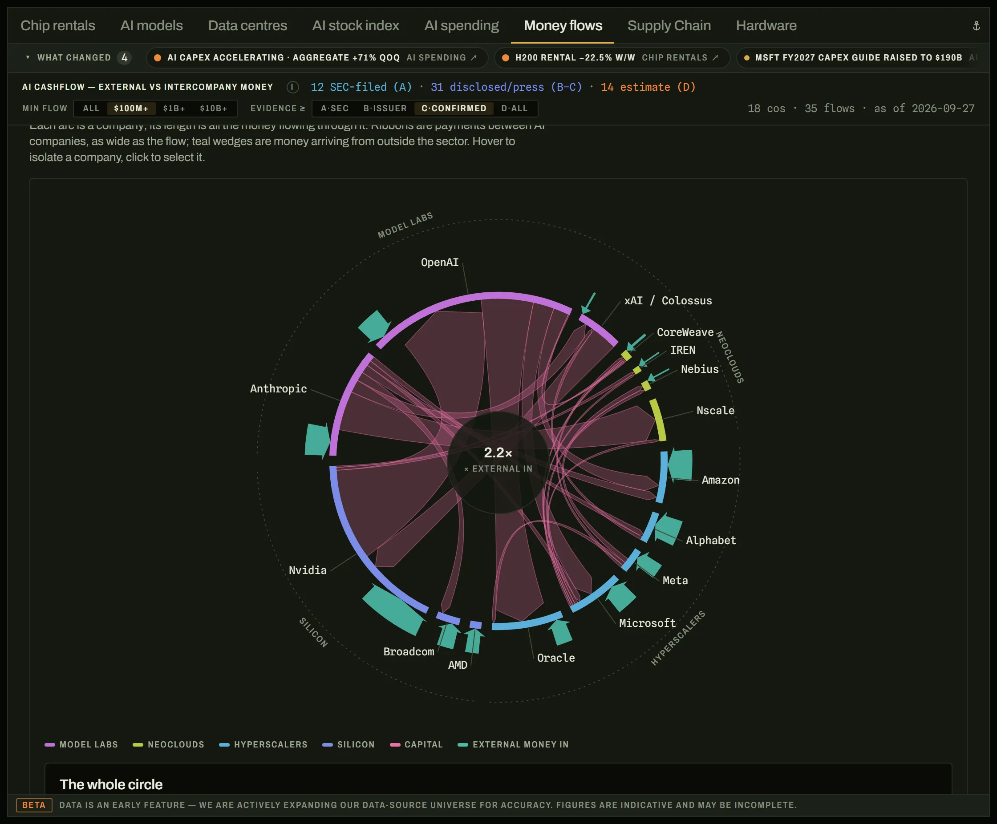
Task: Set min flow filter to ALL
Action: 91,108
